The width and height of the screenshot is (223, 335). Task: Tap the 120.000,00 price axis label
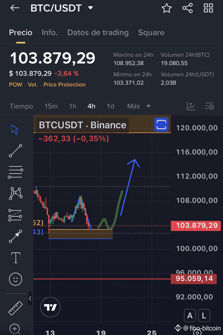197,128
